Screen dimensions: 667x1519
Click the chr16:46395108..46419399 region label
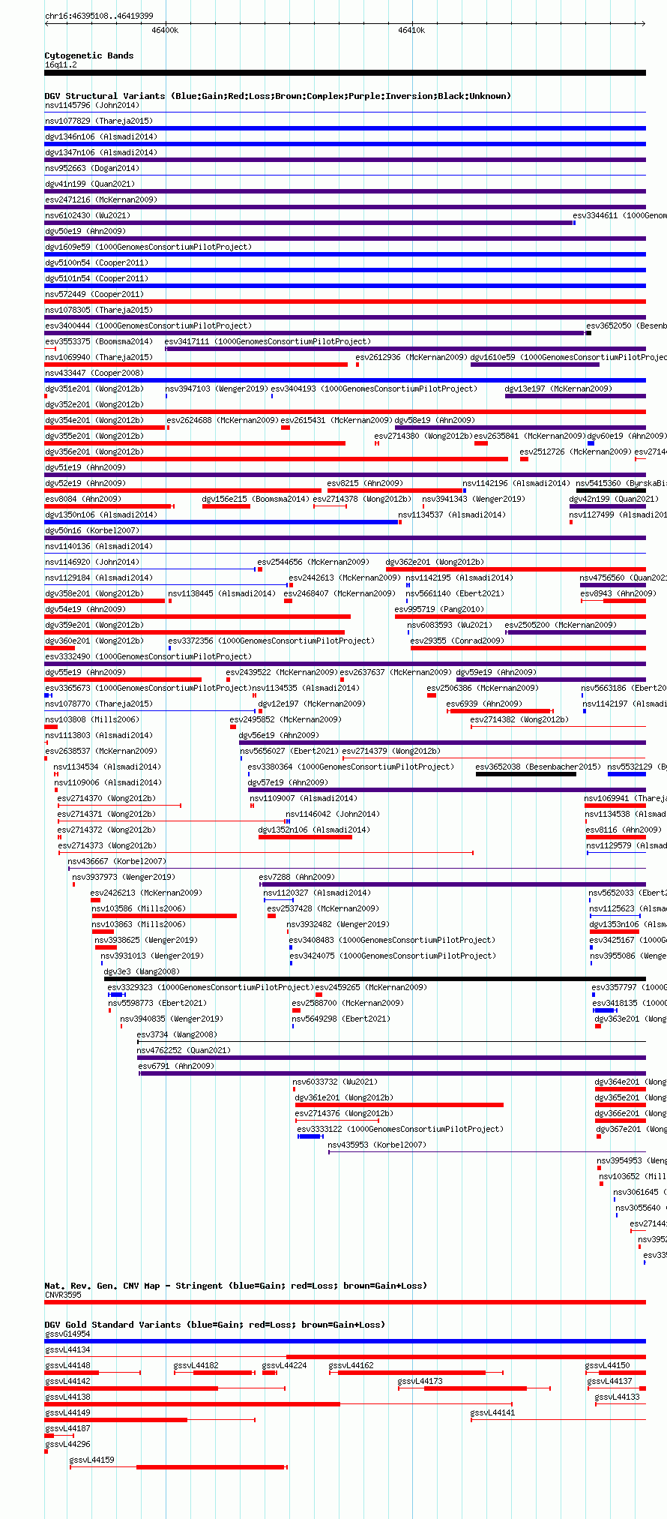click(99, 16)
